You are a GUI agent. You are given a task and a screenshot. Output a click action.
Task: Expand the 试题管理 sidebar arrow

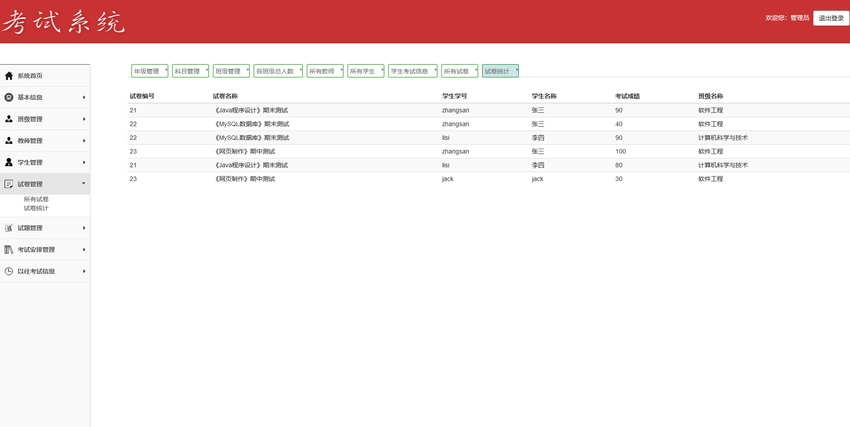pos(84,228)
